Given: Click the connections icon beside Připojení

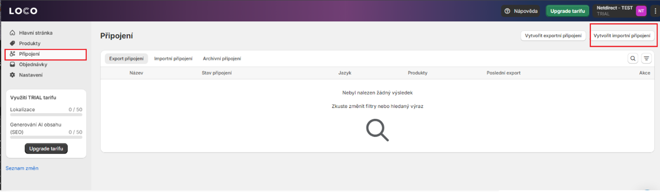Looking at the screenshot, I should (13, 54).
